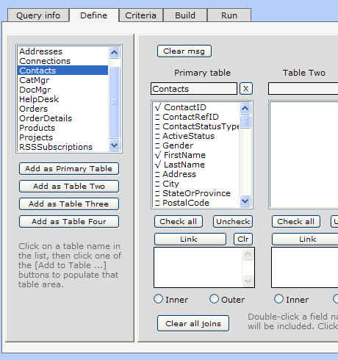The width and height of the screenshot is (338, 360).
Task: Click the X button next to Contacts field
Action: tap(245, 89)
